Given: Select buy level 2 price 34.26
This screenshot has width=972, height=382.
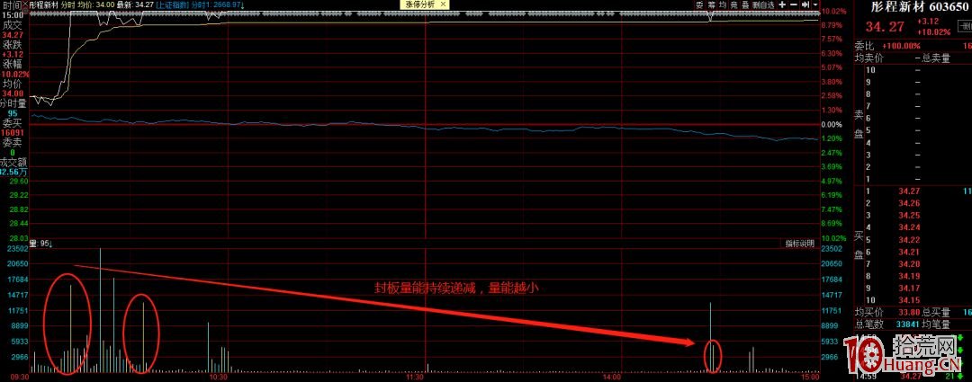Looking at the screenshot, I should [908, 203].
